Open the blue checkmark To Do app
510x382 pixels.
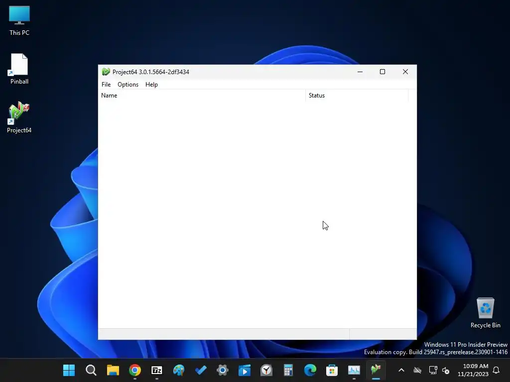pos(201,370)
